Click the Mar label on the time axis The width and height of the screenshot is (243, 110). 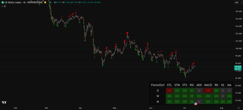coord(47,108)
